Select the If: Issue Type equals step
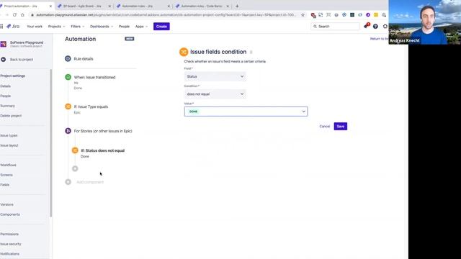This screenshot has height=259, width=461. coord(91,106)
